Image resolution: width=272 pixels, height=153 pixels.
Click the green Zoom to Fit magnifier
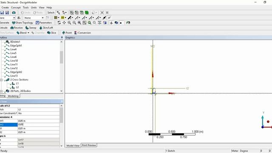pos(90,23)
